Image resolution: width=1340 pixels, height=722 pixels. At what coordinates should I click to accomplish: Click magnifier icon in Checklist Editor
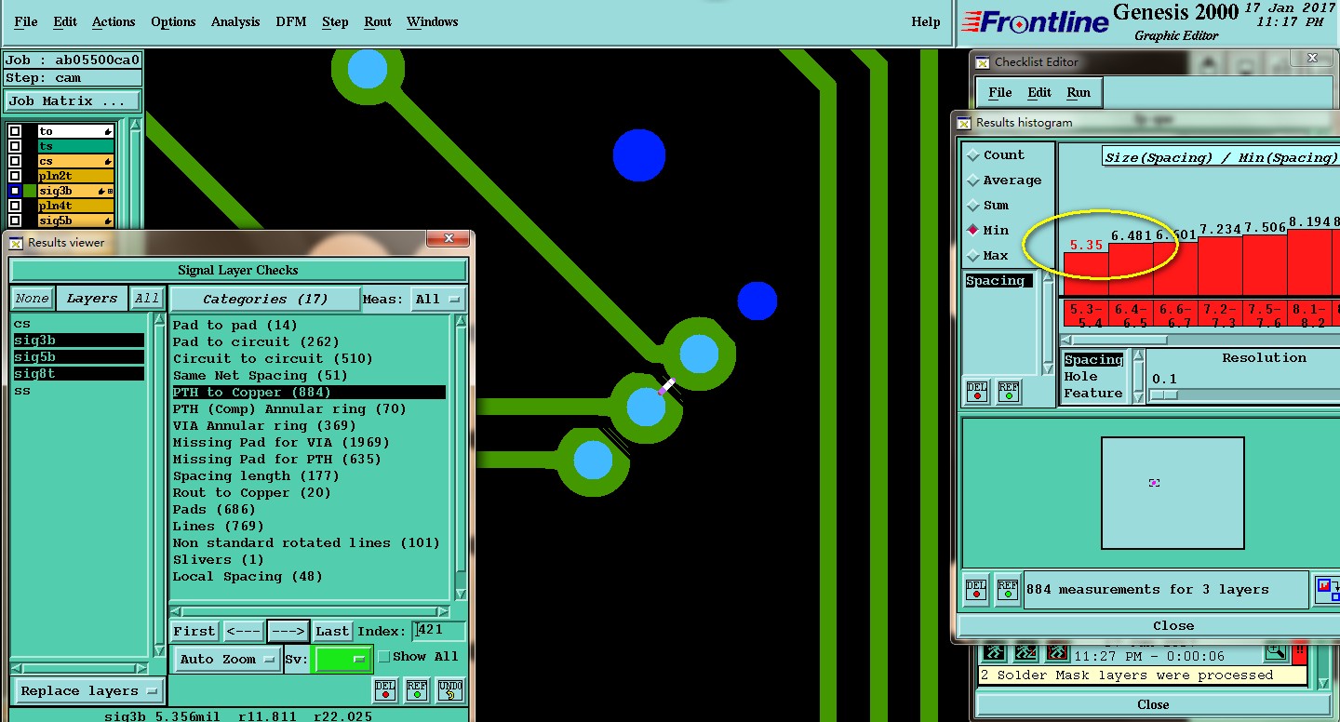tap(1275, 652)
